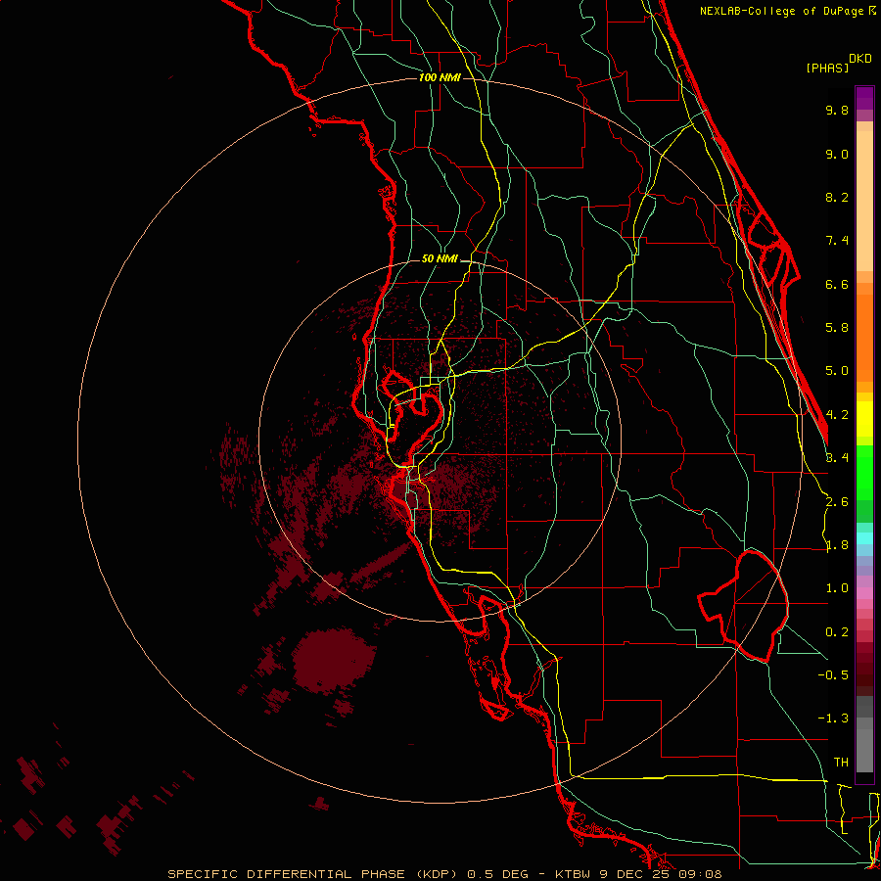Pick the bright green color bar segment
The image size is (881, 881).
tap(864, 471)
